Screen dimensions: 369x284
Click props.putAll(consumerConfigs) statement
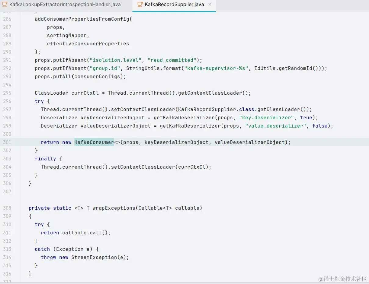(81, 76)
